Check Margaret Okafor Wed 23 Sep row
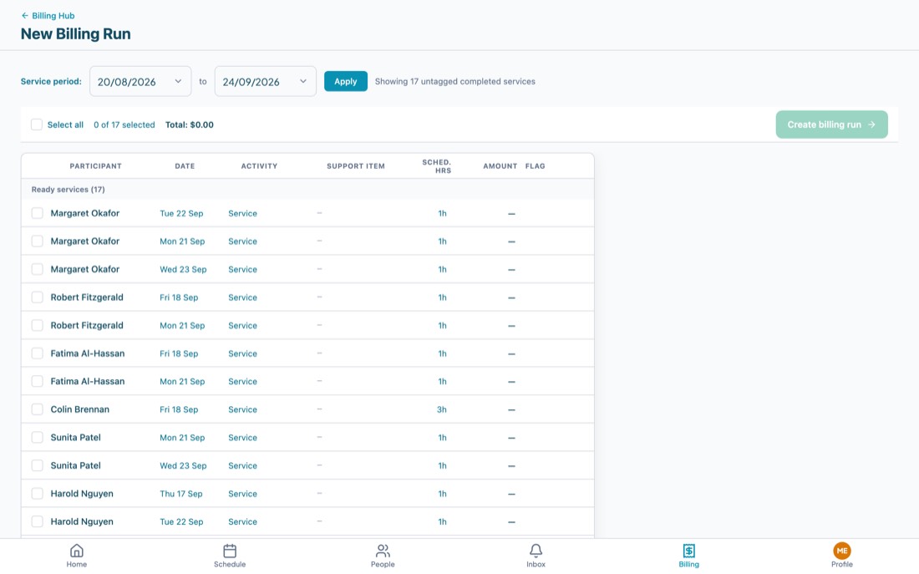919x574 pixels. coord(37,269)
